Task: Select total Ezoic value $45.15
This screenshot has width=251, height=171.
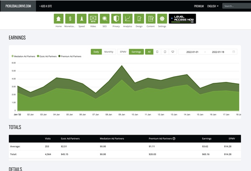Action: click(64, 154)
